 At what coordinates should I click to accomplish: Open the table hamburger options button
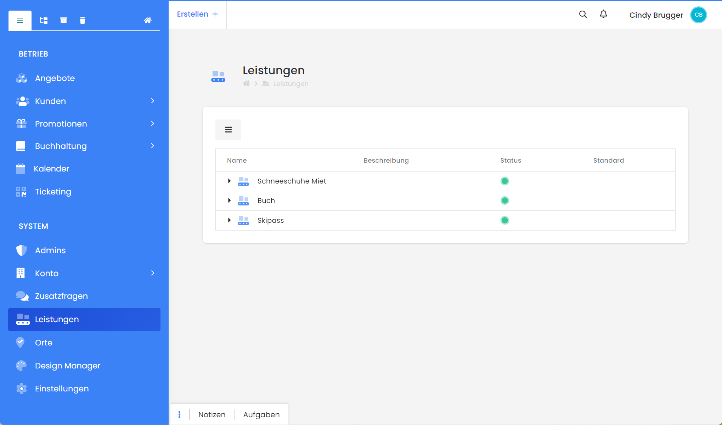click(x=228, y=130)
